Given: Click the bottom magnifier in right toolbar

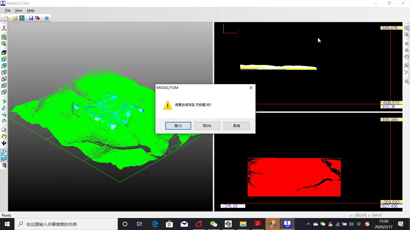Looking at the screenshot, I should coord(407,81).
